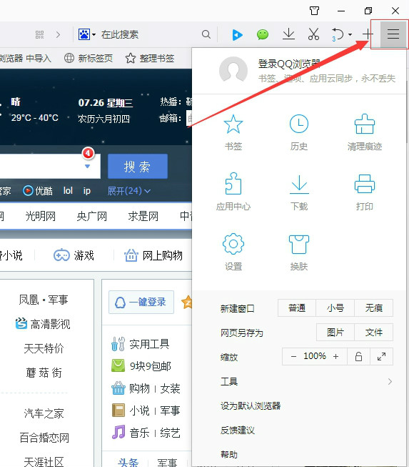The height and width of the screenshot is (467, 409).
Task: Open 凤凰·军事 sidebar link
Action: coord(44,300)
